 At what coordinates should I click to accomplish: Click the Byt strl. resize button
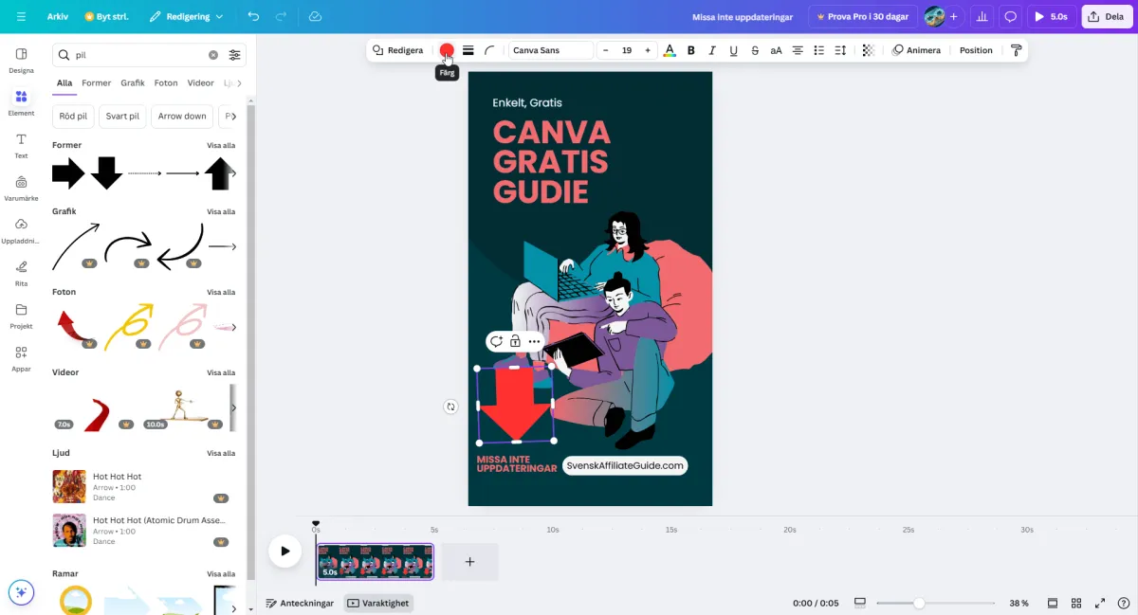point(106,16)
